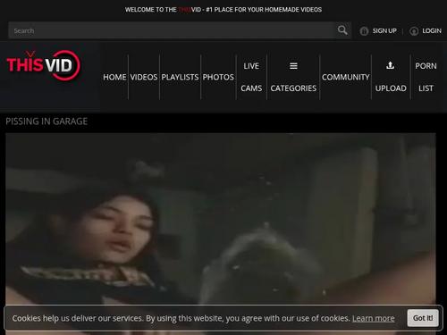Open the Live Cams menu item
The image size is (447, 335).
[251, 77]
